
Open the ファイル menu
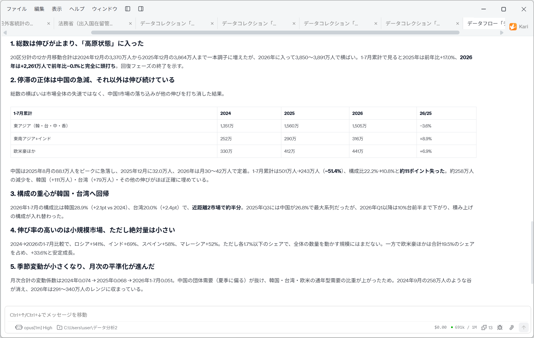17,9
